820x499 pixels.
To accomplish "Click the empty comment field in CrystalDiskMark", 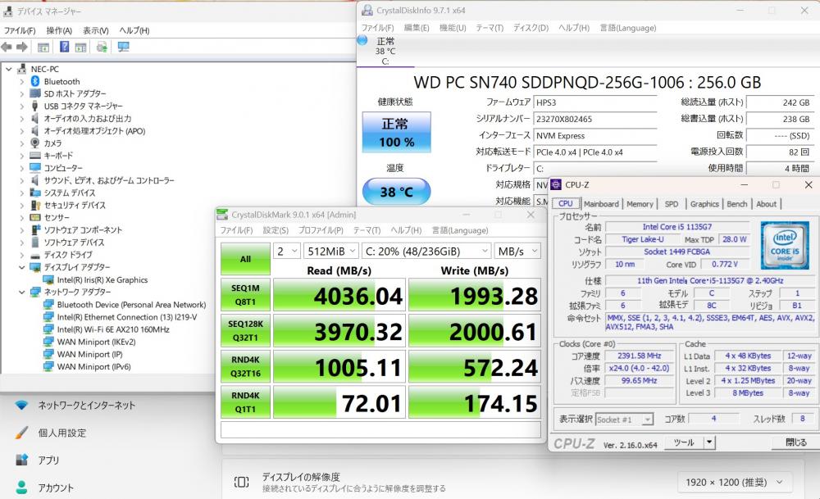I will point(380,429).
